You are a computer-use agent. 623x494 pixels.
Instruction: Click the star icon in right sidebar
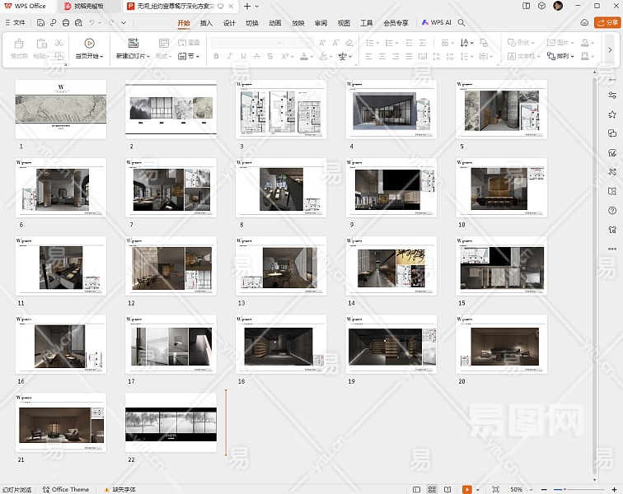click(x=611, y=114)
